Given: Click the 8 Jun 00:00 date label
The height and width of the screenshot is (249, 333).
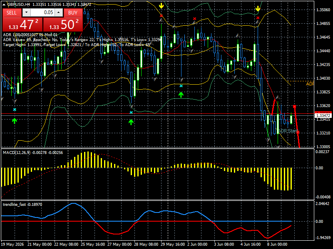Looking at the screenshot, I should tap(277, 244).
